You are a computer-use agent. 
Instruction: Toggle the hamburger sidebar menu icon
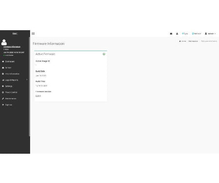33,34
